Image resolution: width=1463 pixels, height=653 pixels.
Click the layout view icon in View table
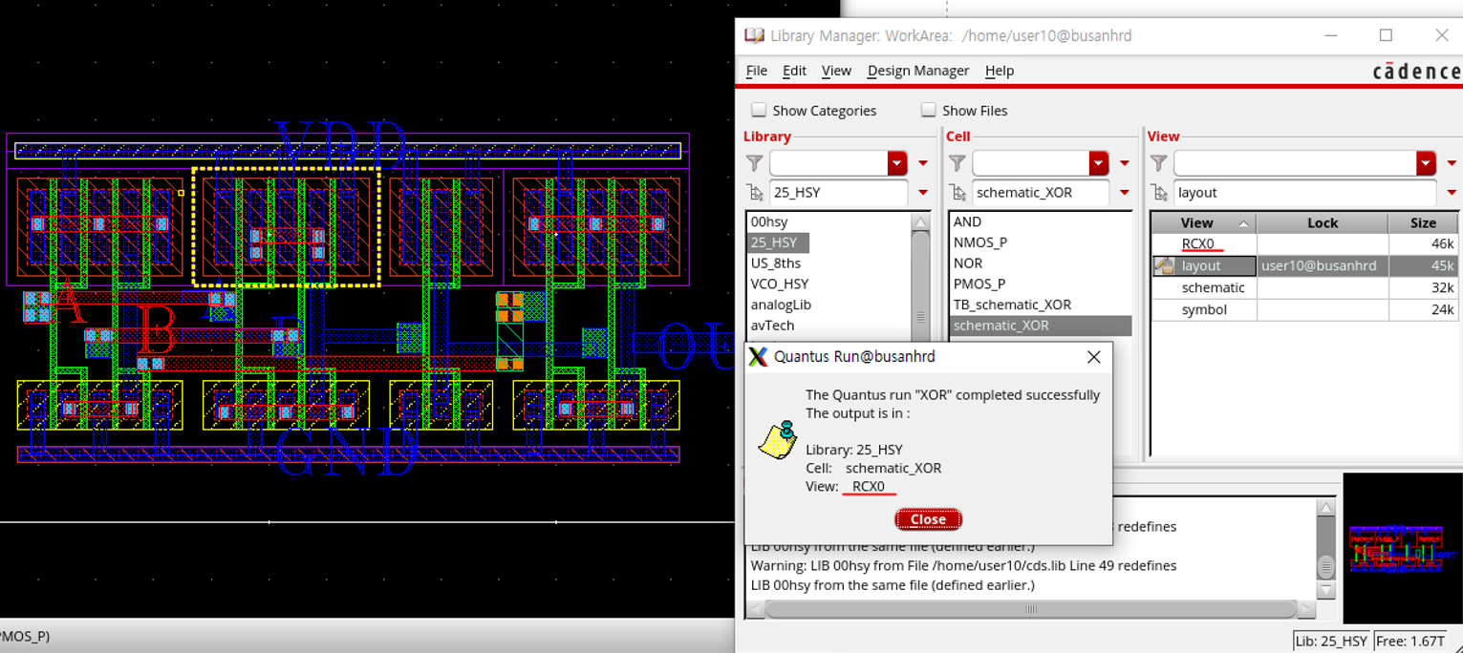click(x=1164, y=265)
